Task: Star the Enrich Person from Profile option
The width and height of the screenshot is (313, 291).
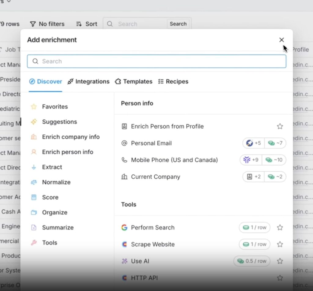Action: click(x=280, y=126)
